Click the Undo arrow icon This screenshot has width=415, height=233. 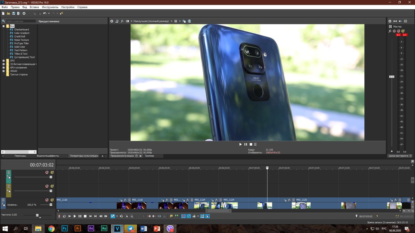(45, 13)
